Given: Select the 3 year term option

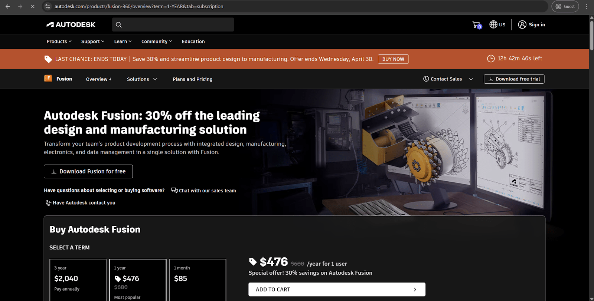Looking at the screenshot, I should coord(78,280).
